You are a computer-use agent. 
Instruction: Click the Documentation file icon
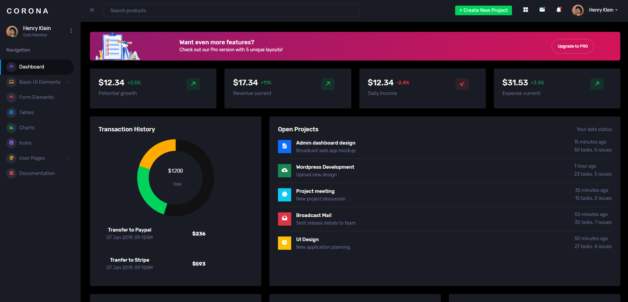click(x=12, y=173)
